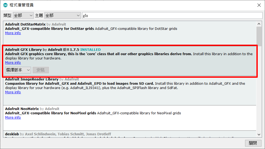Click the 關閉 close button
265x149 pixels.
(253, 143)
